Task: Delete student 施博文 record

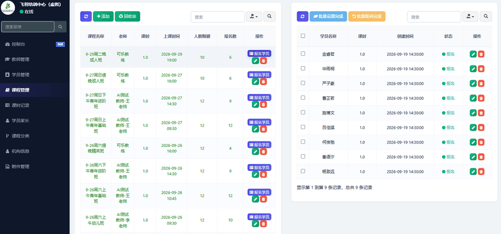Action: [481, 113]
